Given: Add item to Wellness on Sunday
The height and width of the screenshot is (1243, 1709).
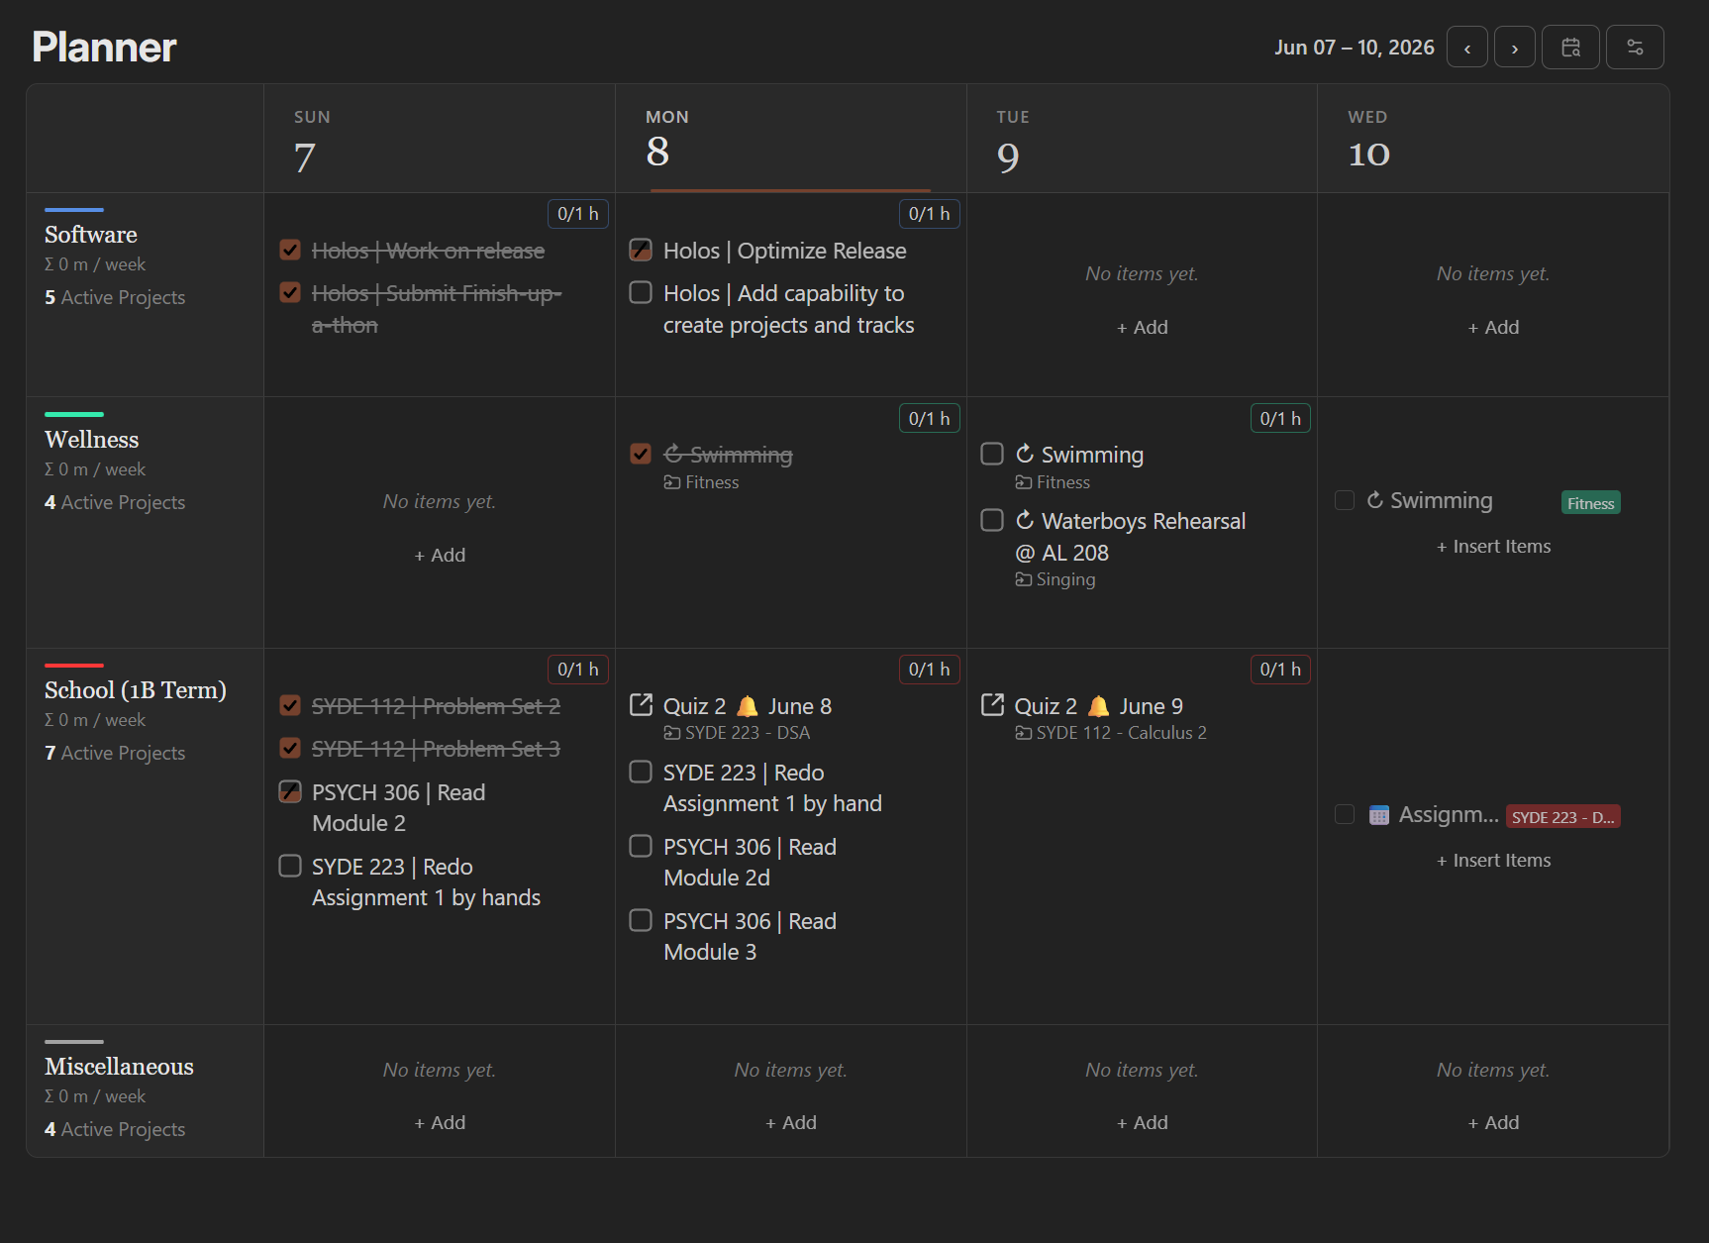Looking at the screenshot, I should click(440, 555).
